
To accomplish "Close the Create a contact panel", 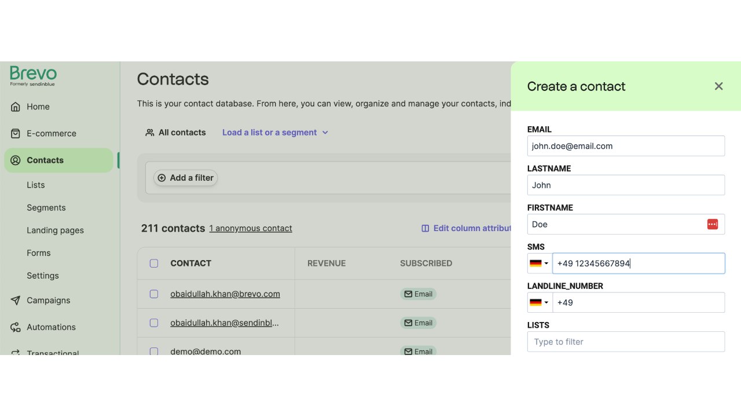I will [x=718, y=86].
